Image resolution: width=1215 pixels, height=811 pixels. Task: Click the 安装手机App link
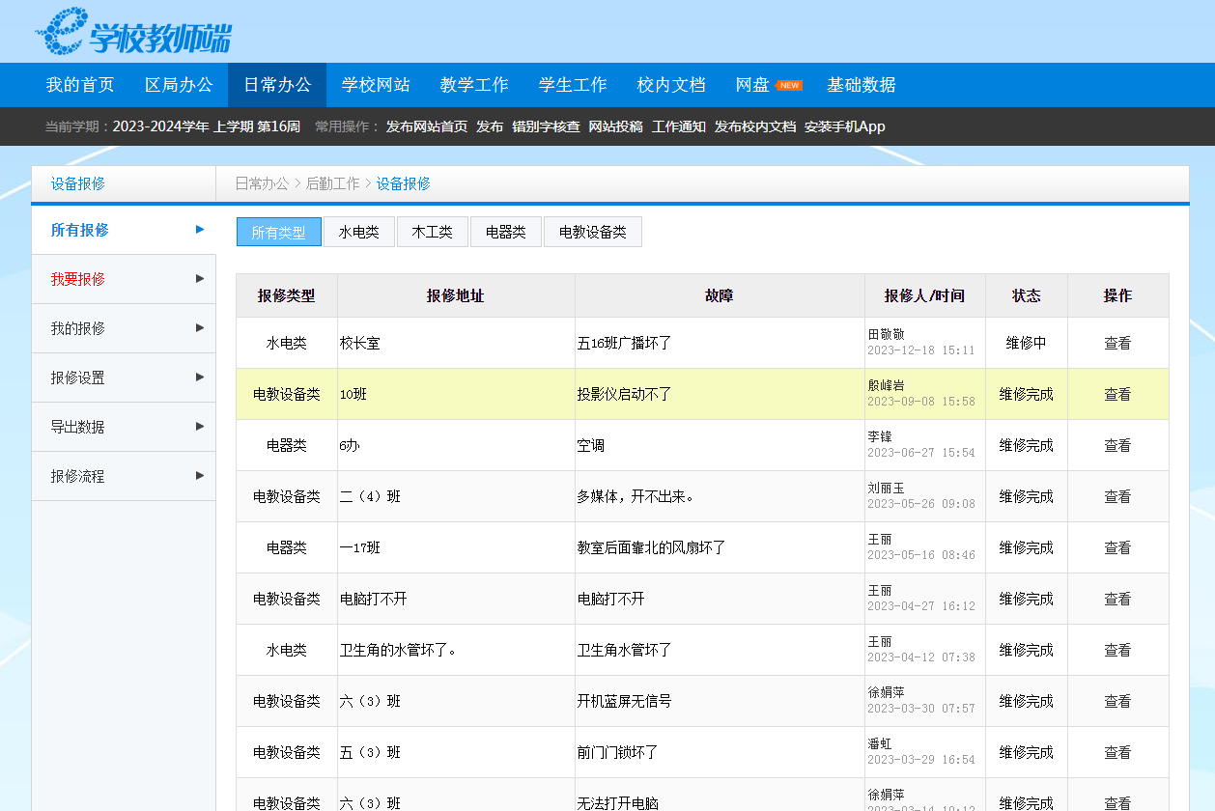(x=845, y=126)
